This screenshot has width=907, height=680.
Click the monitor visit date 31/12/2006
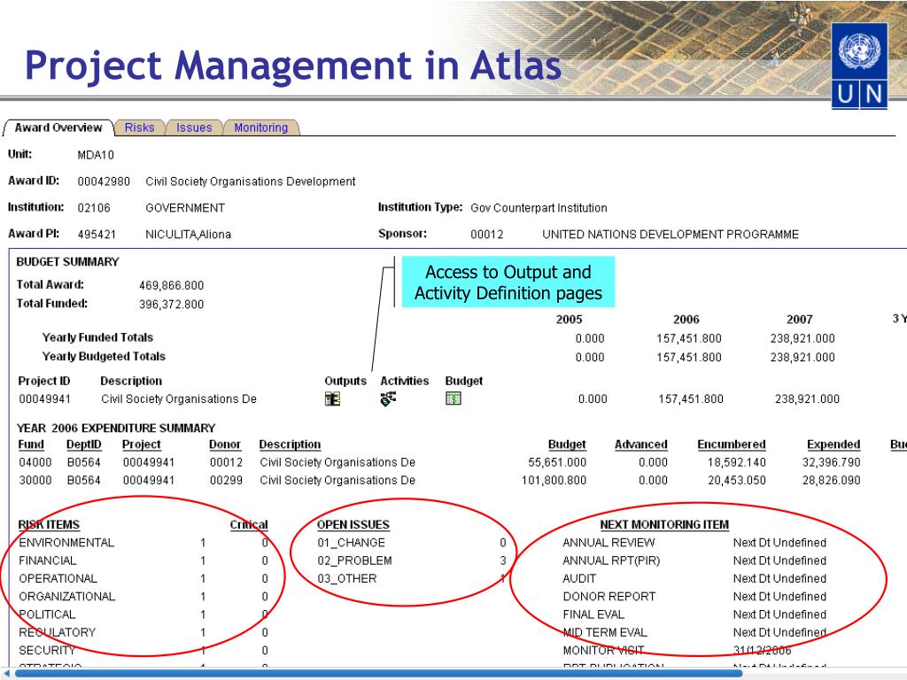[762, 651]
